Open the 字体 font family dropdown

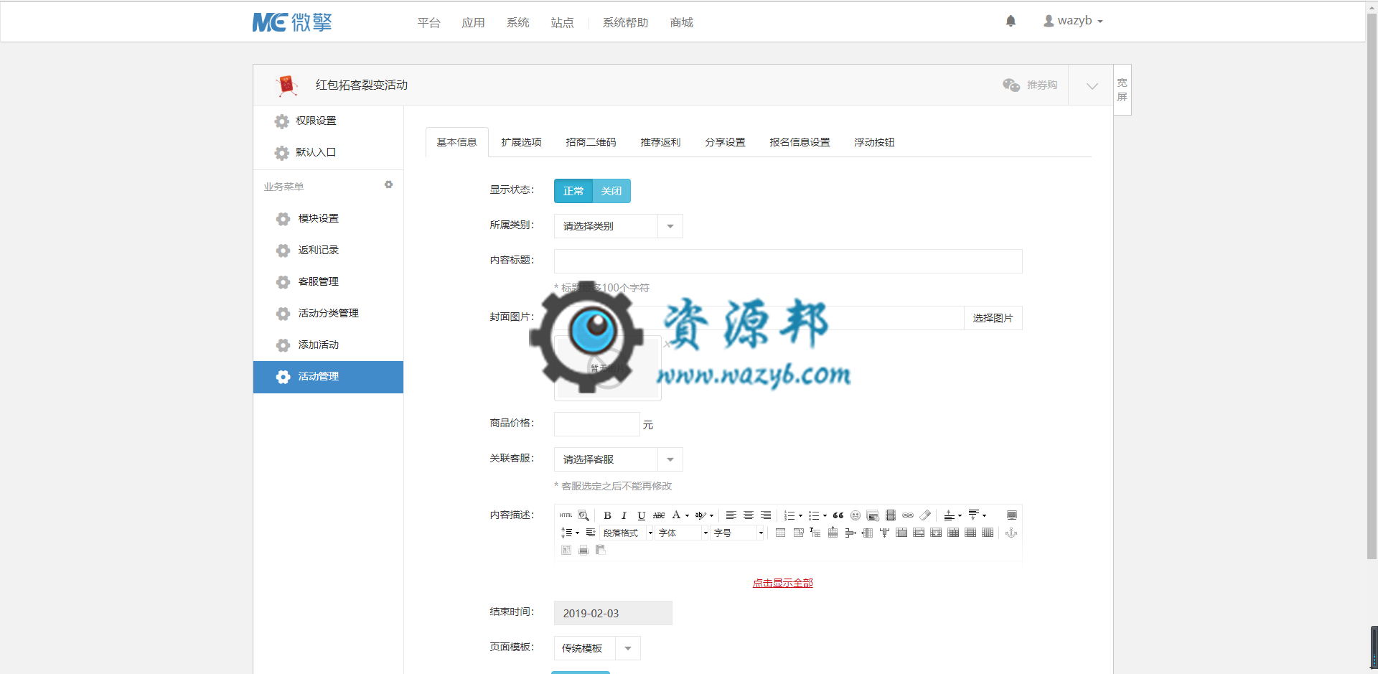coord(682,533)
